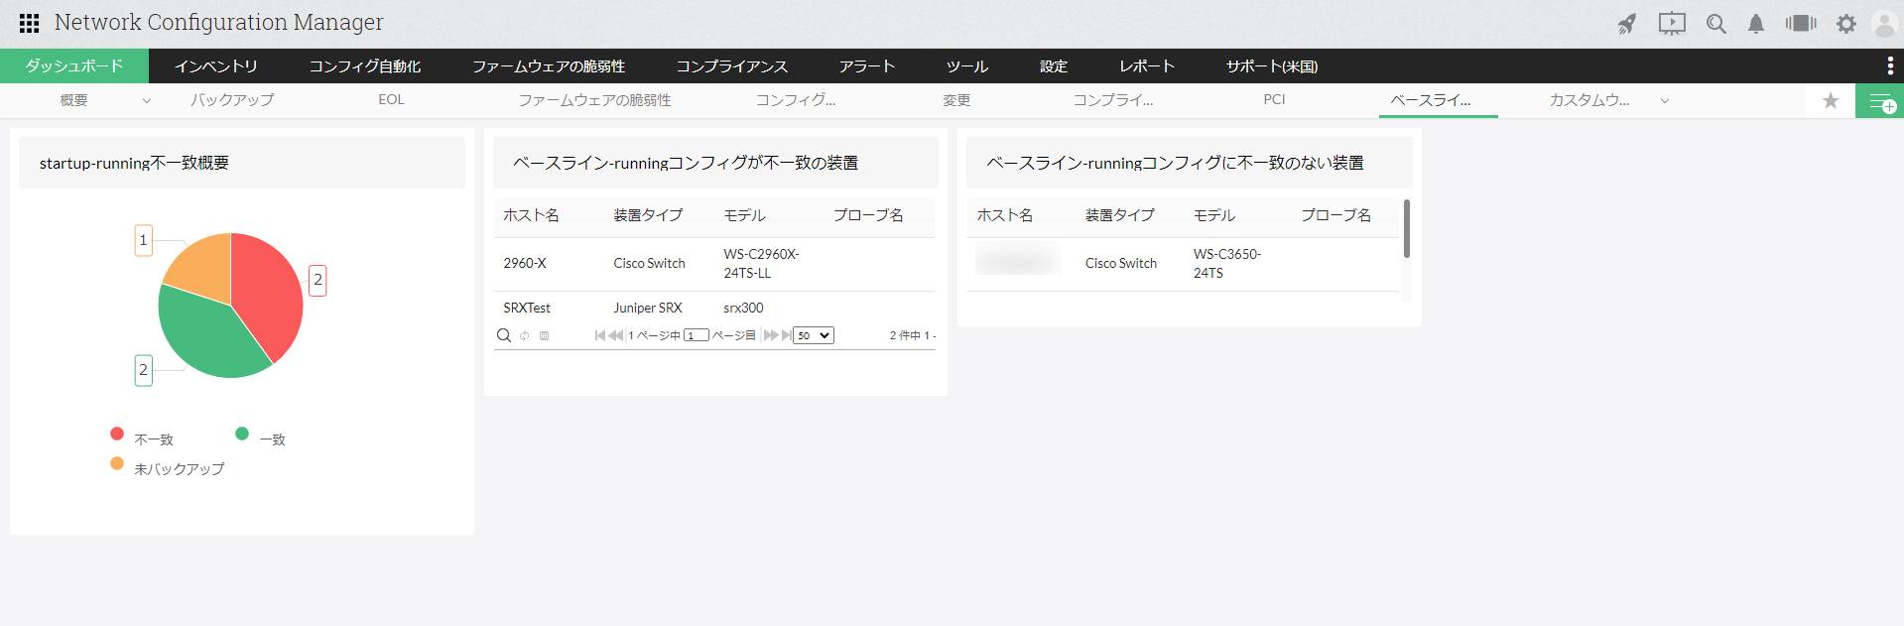The height and width of the screenshot is (626, 1904).
Task: Switch to the コンプライ... dashboard tab
Action: click(x=1113, y=100)
